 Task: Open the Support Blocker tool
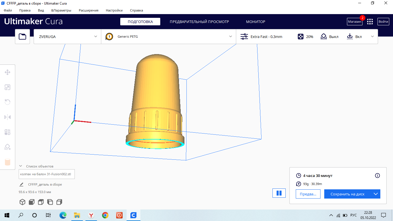point(8,147)
